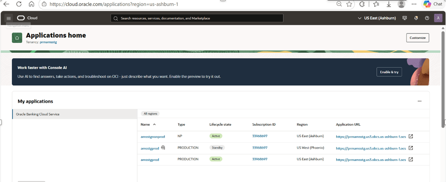This screenshot has width=446, height=182.
Task: Sort by Name column arrow
Action: [x=155, y=124]
